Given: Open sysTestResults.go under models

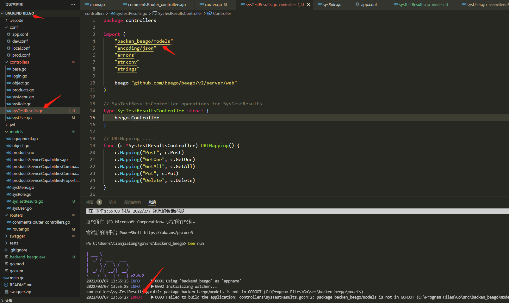Looking at the screenshot, I should click(28, 201).
